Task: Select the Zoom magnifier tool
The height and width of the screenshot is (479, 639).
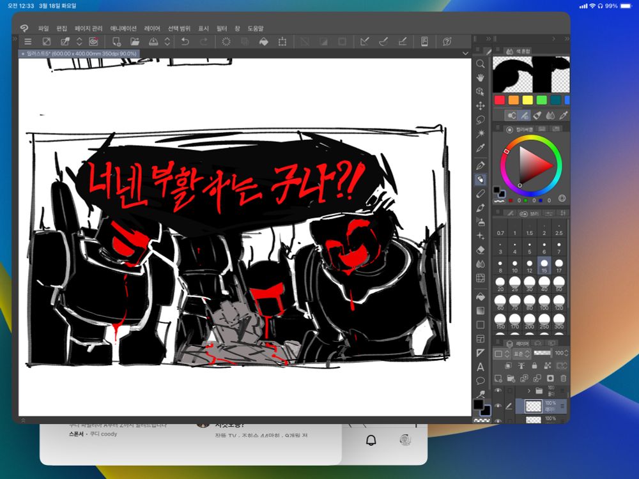Action: [481, 63]
